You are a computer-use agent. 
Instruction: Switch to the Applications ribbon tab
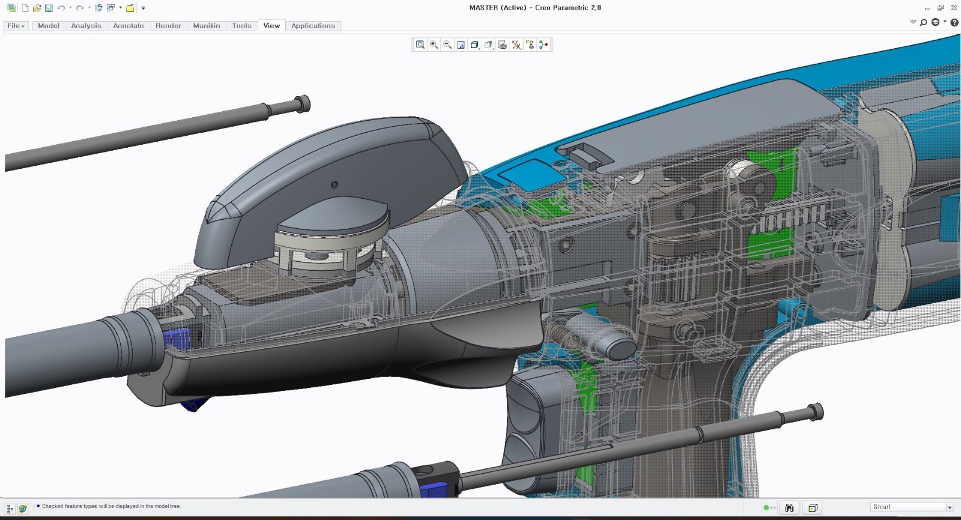pos(313,26)
